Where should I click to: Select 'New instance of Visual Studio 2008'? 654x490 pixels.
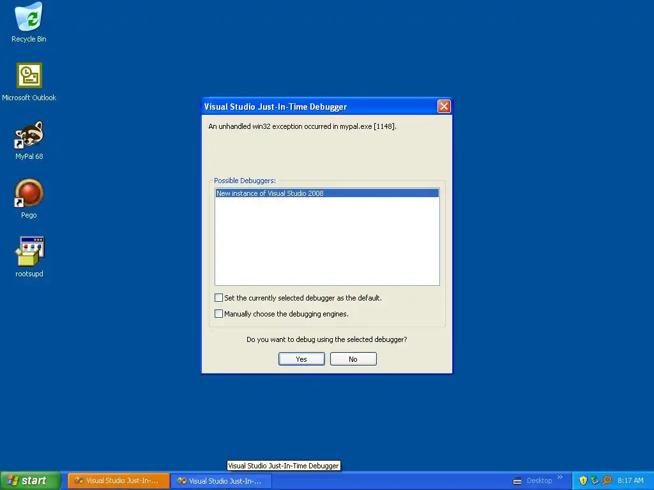coord(327,193)
